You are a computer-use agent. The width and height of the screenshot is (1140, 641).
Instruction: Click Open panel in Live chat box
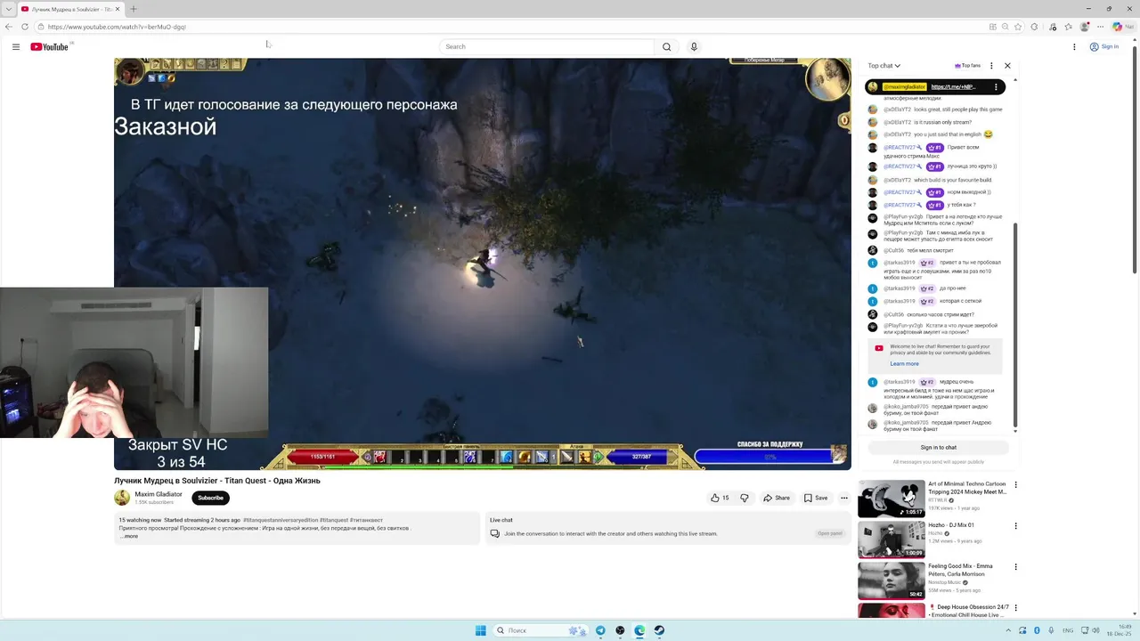(829, 533)
